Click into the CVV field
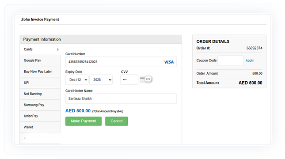Viewport: 285px width, 159px height. (129, 79)
